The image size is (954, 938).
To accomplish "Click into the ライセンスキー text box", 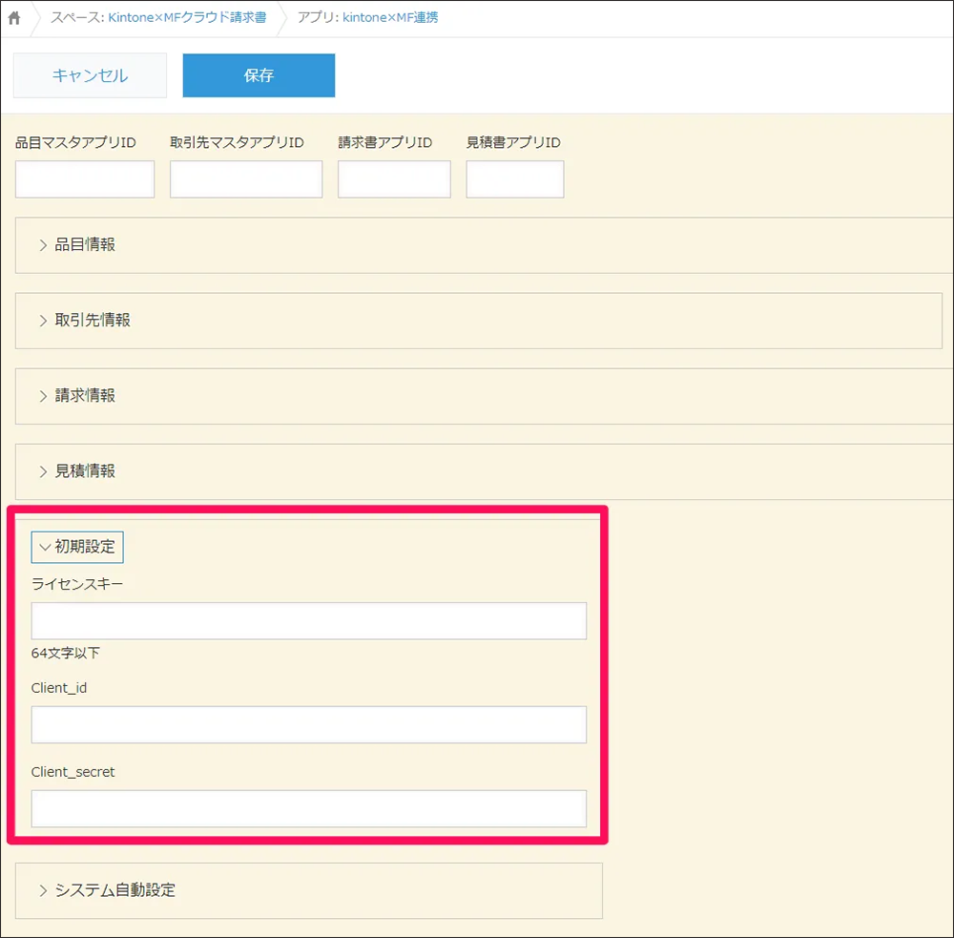I will point(308,620).
